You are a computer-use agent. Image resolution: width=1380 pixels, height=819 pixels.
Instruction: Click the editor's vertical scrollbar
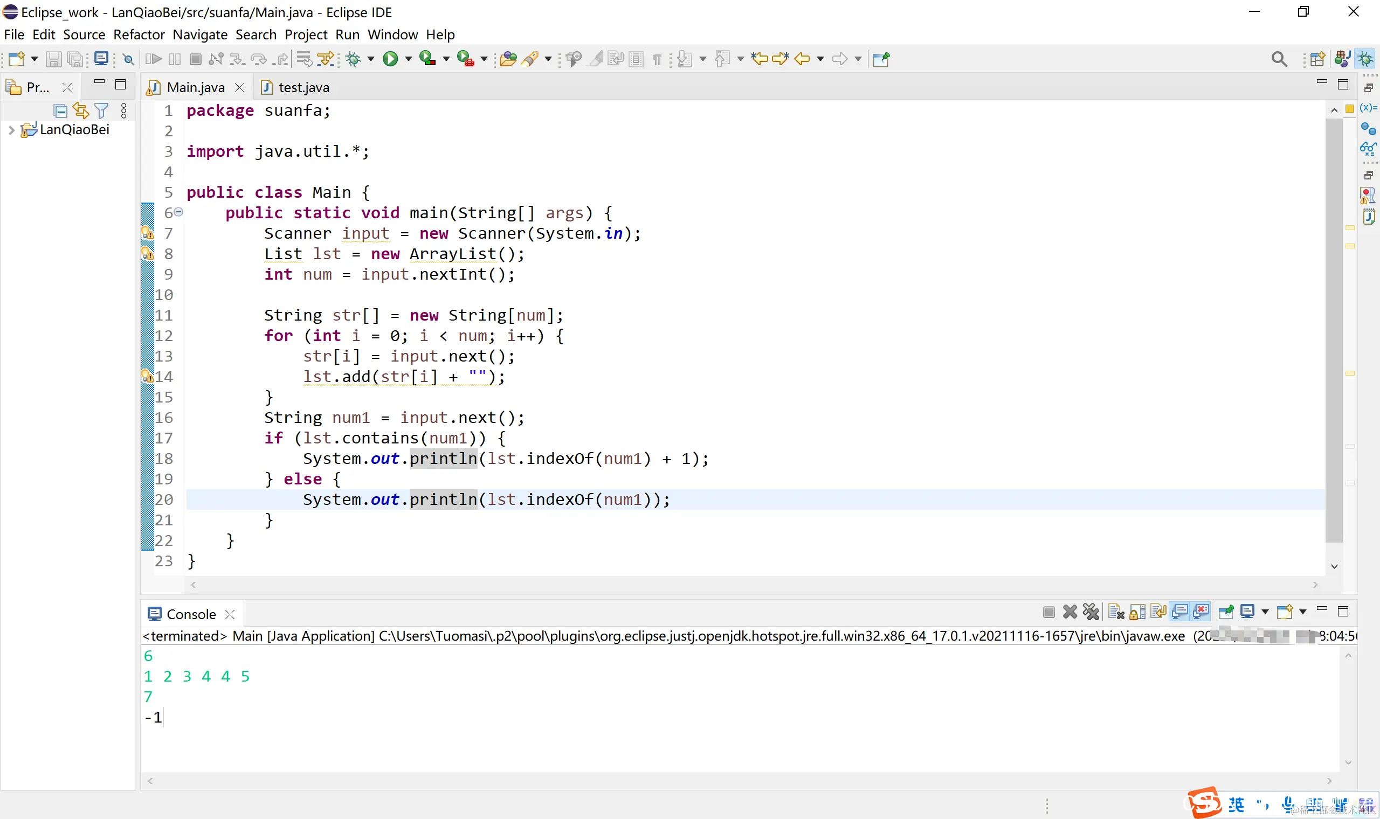pyautogui.click(x=1334, y=331)
